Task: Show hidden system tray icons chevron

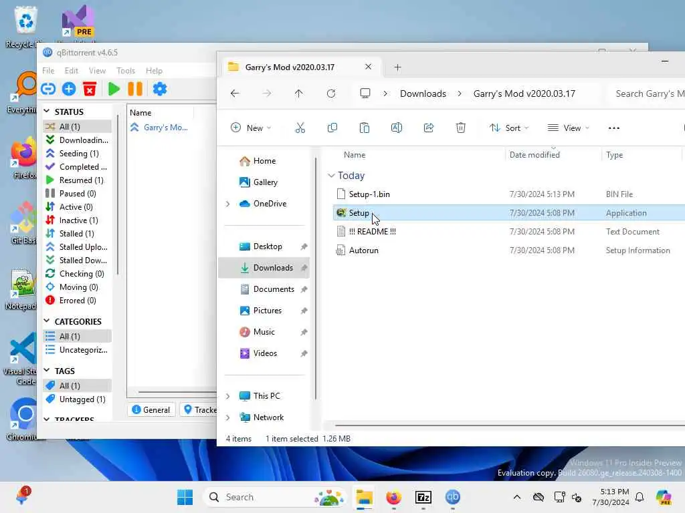Action: click(517, 497)
